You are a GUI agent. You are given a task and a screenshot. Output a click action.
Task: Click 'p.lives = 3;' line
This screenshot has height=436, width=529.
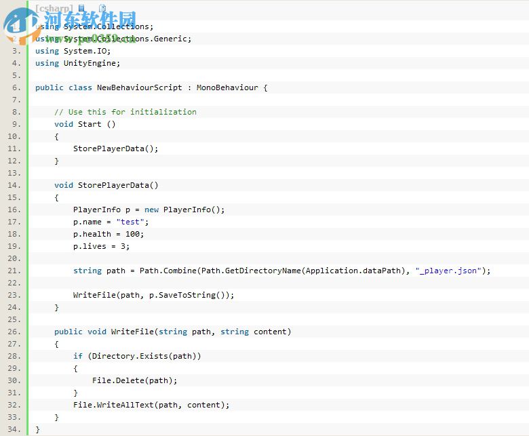[101, 246]
